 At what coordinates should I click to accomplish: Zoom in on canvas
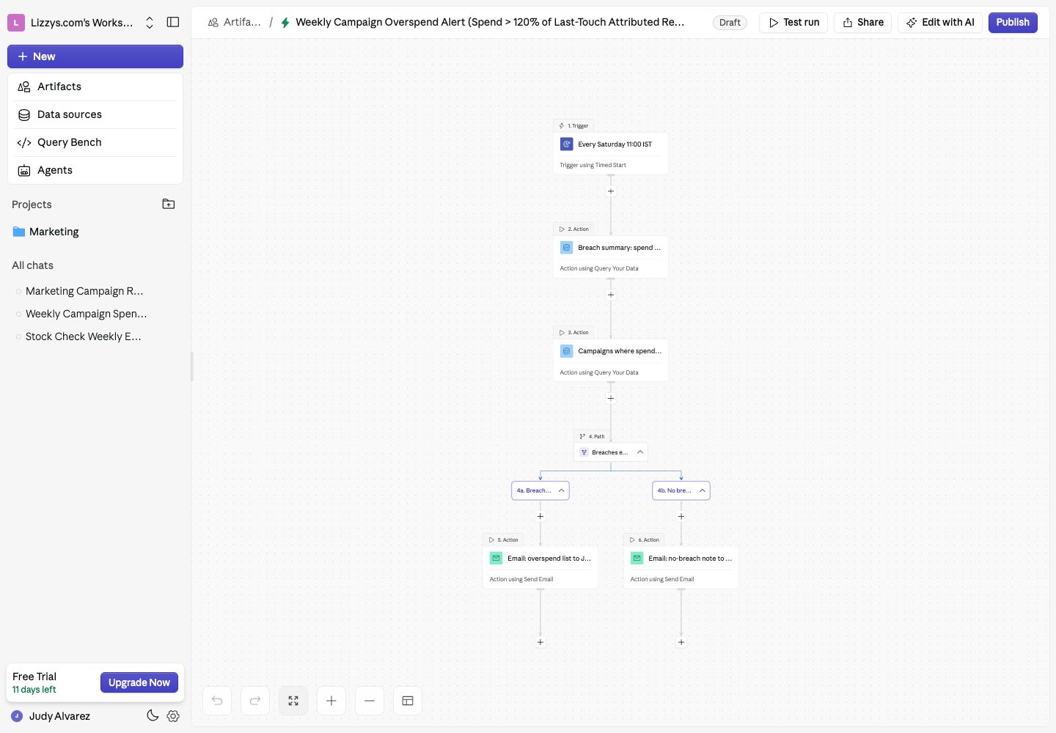[x=331, y=701]
